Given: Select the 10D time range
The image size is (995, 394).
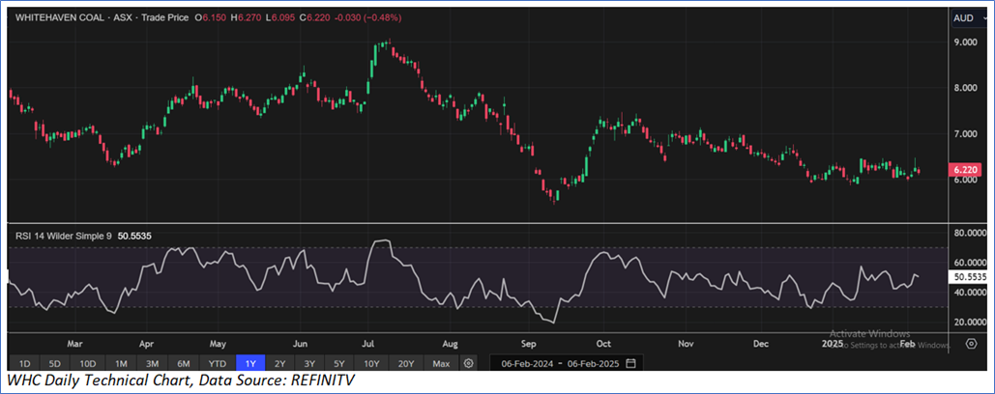Looking at the screenshot, I should pos(88,364).
